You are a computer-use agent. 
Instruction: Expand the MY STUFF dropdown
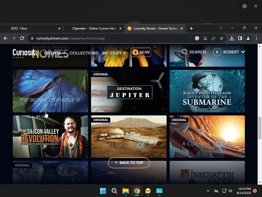[x=114, y=53]
